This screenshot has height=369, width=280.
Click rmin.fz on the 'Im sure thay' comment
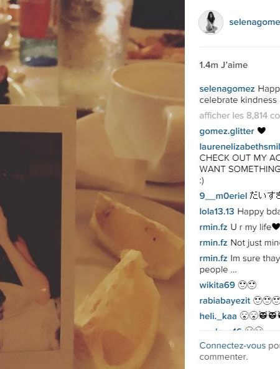pyautogui.click(x=213, y=258)
